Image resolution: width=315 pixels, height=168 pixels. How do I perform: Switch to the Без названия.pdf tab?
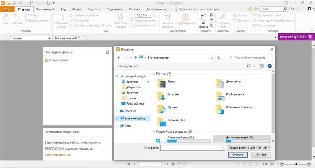click(67, 38)
